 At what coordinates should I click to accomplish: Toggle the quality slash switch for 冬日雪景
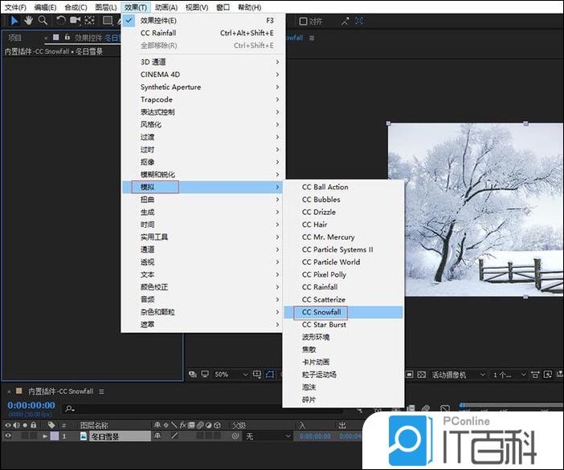(x=174, y=436)
